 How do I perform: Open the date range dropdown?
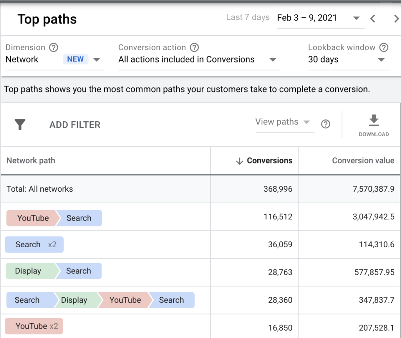(x=356, y=18)
